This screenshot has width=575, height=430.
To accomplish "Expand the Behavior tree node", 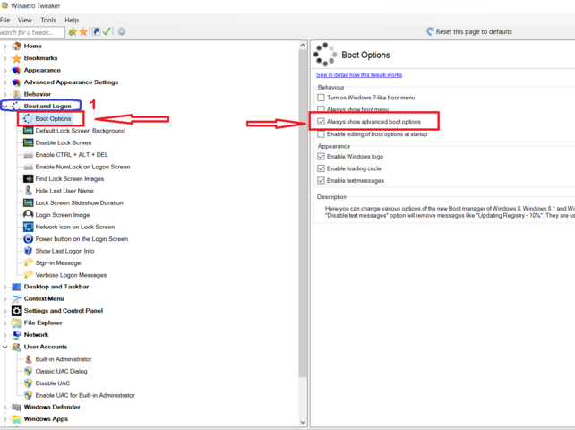I will (x=4, y=94).
